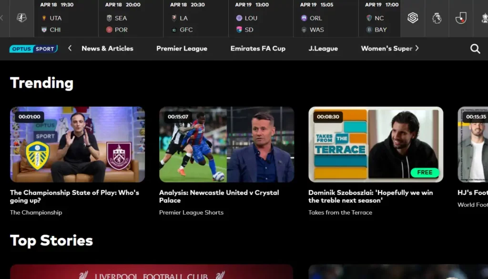The width and height of the screenshot is (488, 279).
Task: Open the search magnifier icon
Action: 475,49
